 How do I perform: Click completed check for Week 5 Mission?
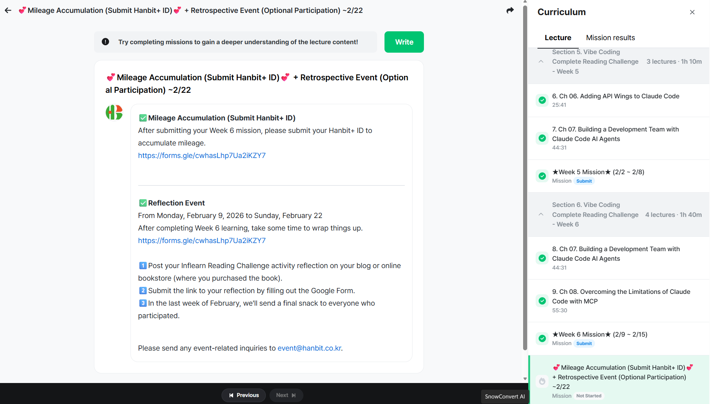pos(542,176)
